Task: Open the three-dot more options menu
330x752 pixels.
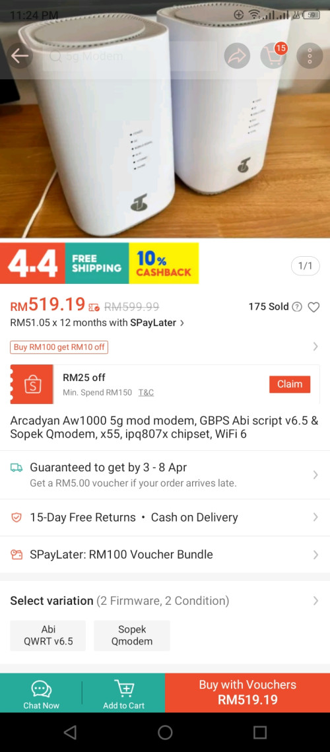Action: [x=310, y=56]
